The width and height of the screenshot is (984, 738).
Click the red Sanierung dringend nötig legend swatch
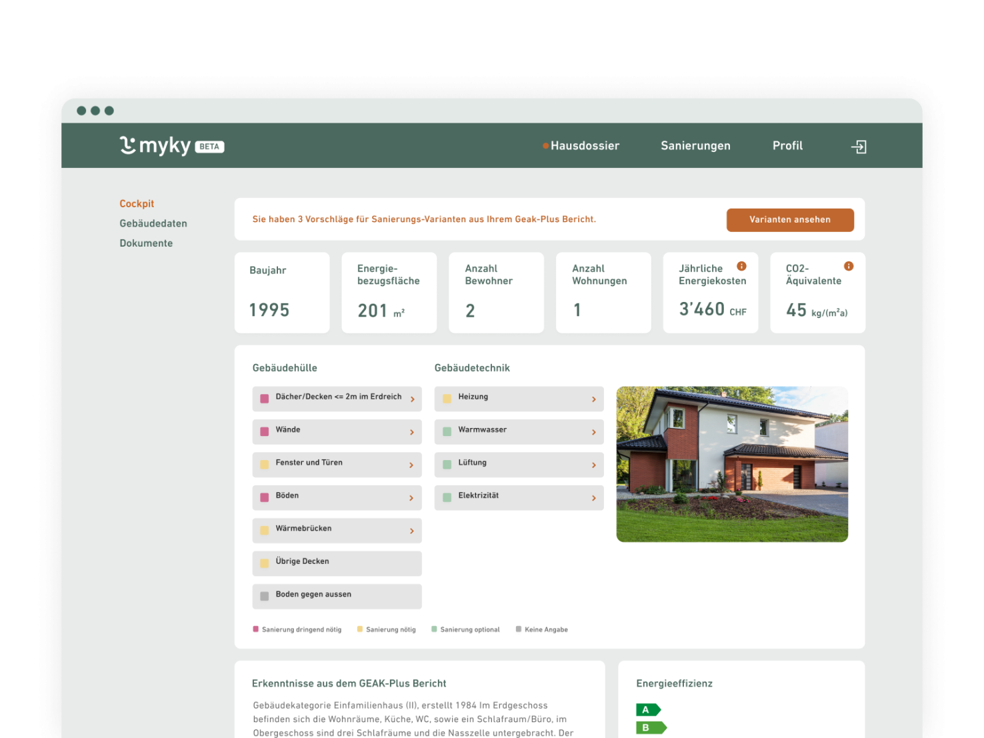point(255,629)
